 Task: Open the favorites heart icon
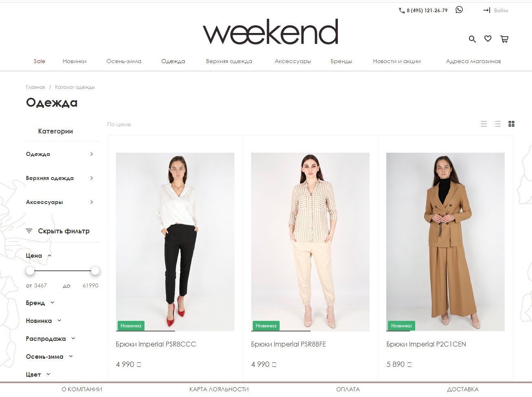click(488, 39)
